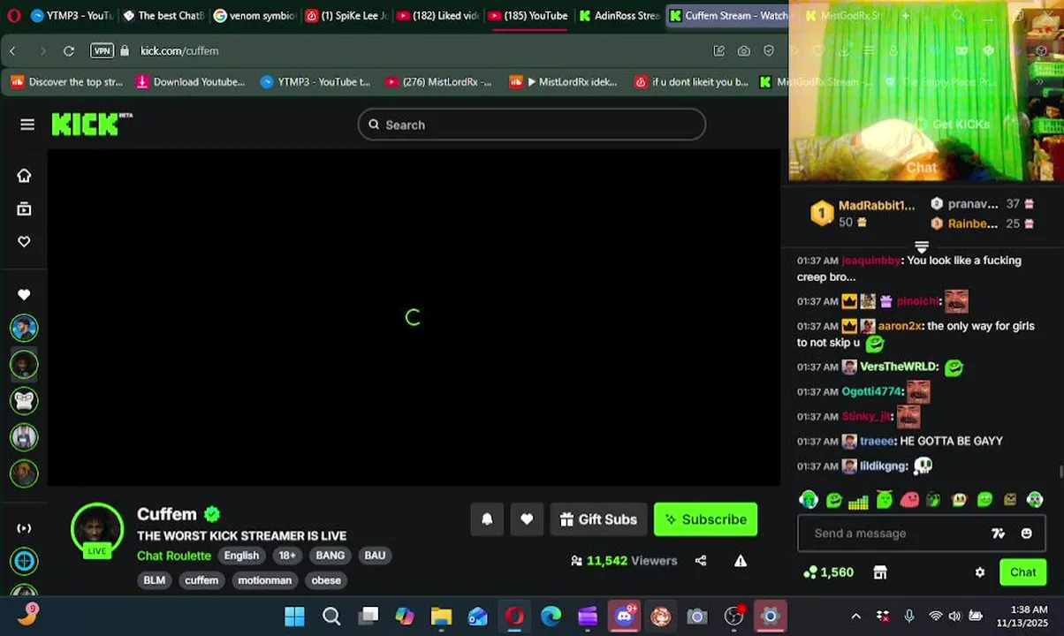Open Download Youtube bookmark
The image size is (1064, 636).
pyautogui.click(x=191, y=82)
